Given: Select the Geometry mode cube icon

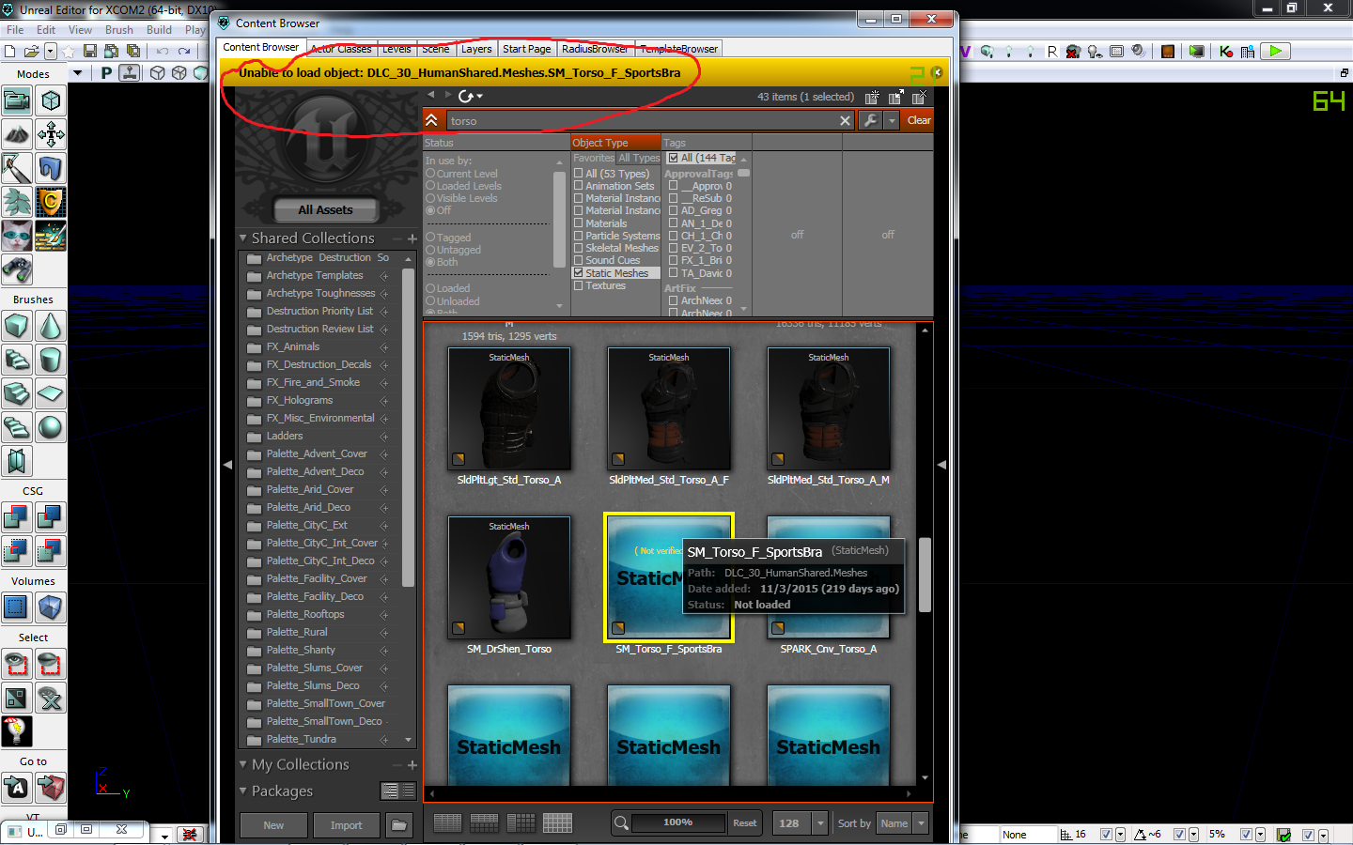Looking at the screenshot, I should point(51,100).
